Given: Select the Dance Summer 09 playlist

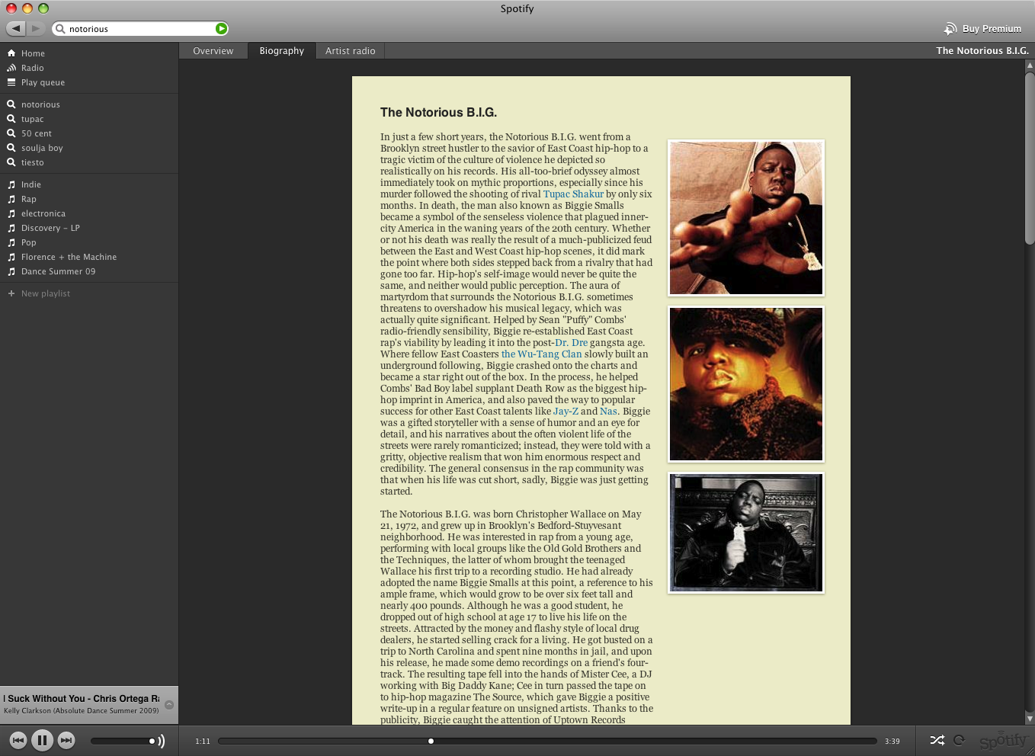Looking at the screenshot, I should (89, 271).
